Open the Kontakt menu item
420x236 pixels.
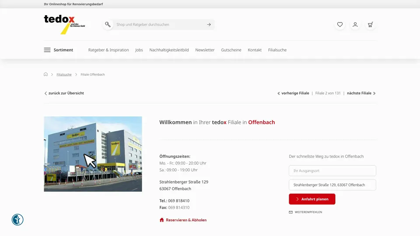pos(255,50)
